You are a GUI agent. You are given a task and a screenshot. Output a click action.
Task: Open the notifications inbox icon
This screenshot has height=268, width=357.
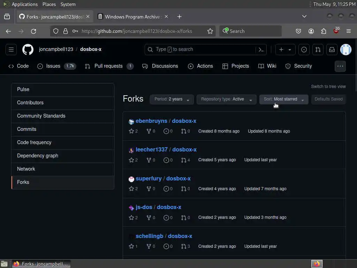click(x=332, y=50)
